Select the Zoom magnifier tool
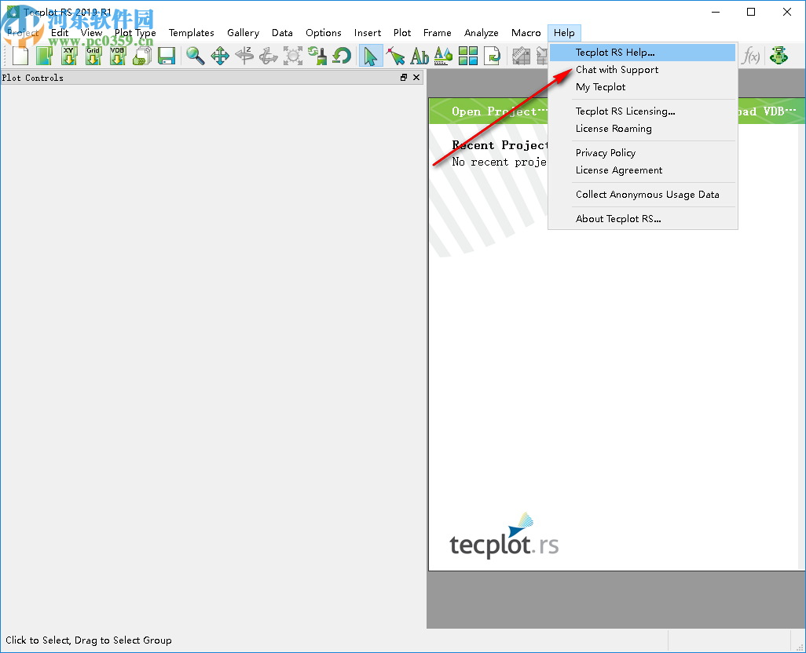 pyautogui.click(x=194, y=55)
